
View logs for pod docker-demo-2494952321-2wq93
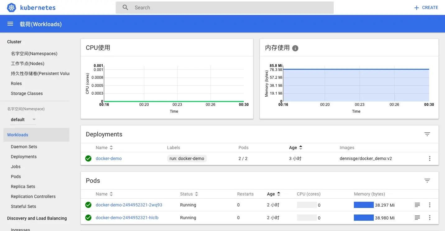pyautogui.click(x=417, y=205)
